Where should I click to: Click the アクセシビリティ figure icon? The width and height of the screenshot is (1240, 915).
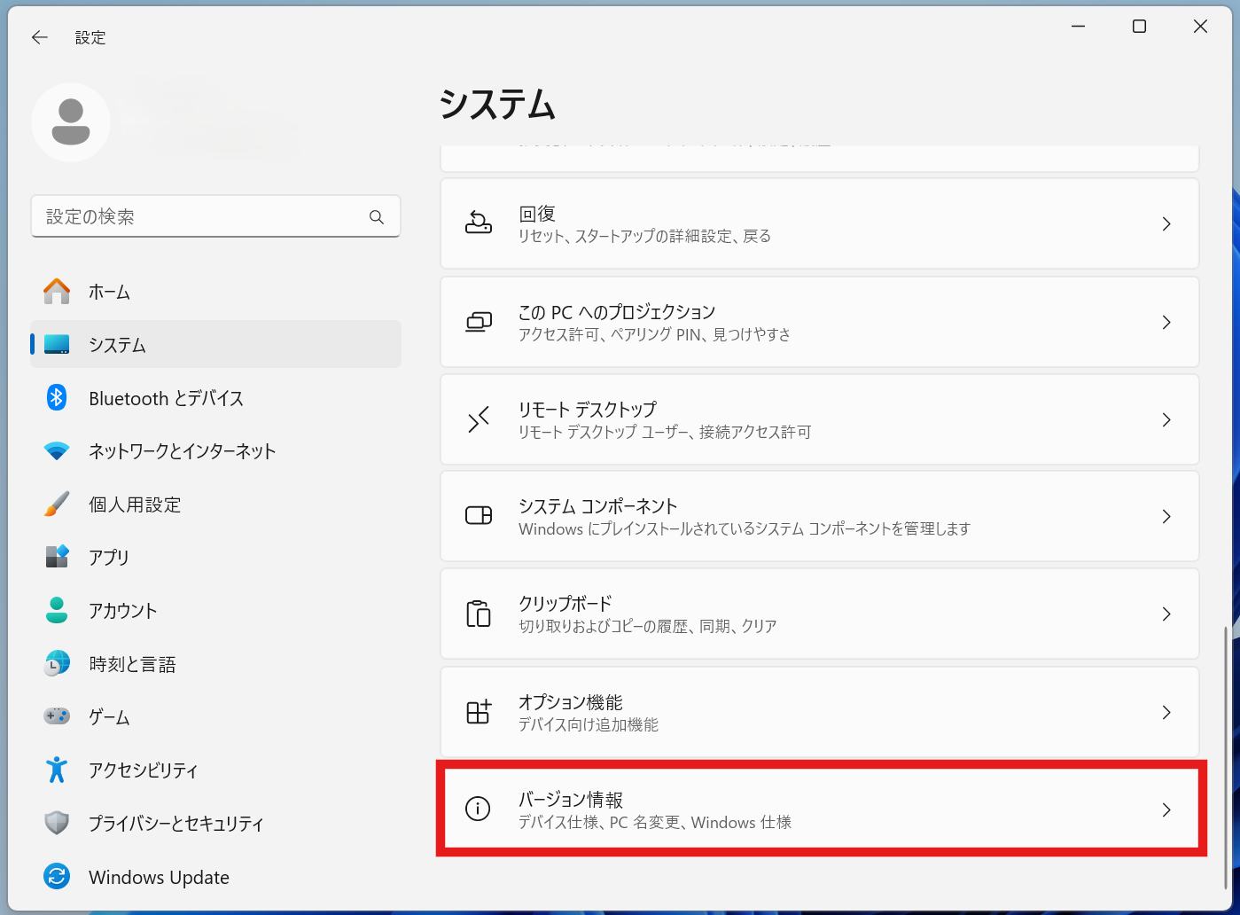tap(57, 770)
